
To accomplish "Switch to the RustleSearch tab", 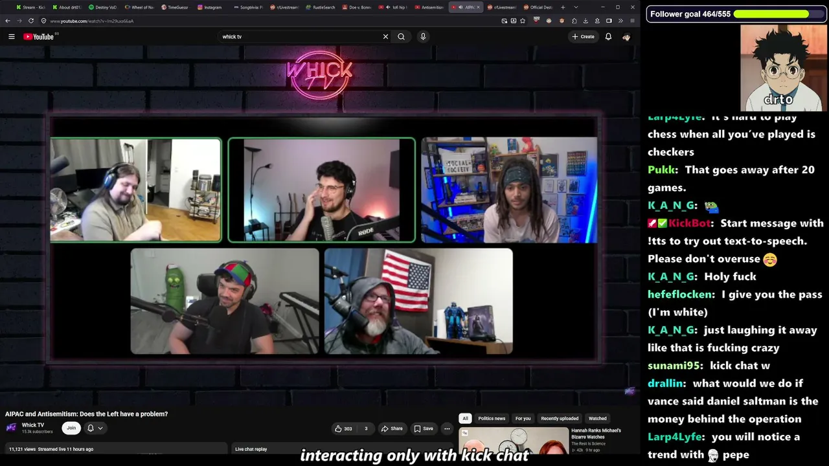I will [x=321, y=7].
